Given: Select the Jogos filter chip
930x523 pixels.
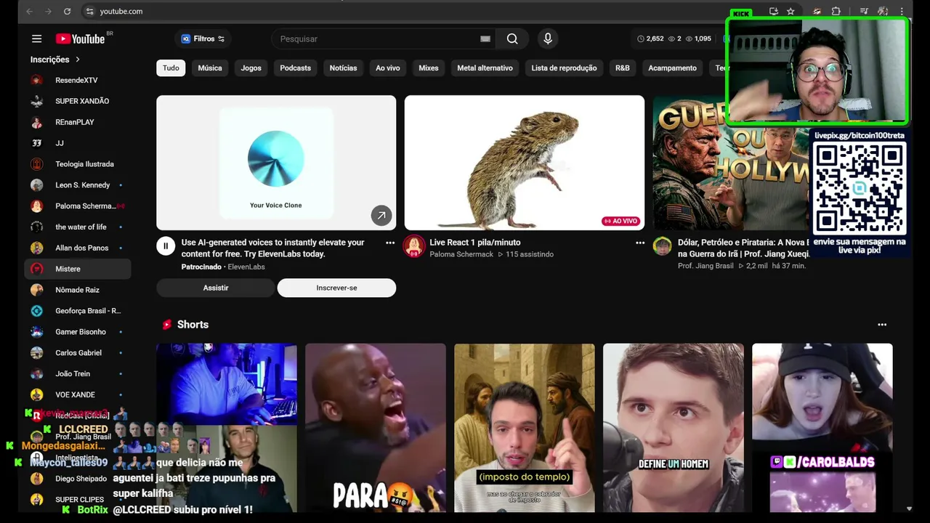Looking at the screenshot, I should [x=251, y=68].
